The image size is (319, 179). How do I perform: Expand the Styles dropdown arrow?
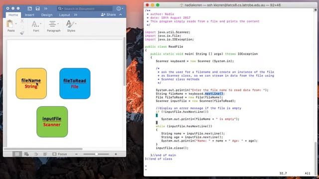(x=76, y=24)
